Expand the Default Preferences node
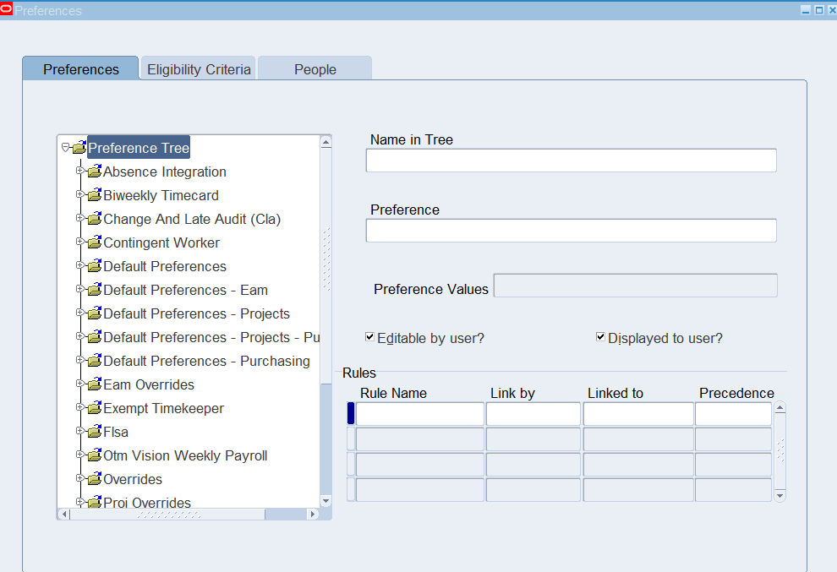Screen dimensions: 837x572 tap(80, 265)
